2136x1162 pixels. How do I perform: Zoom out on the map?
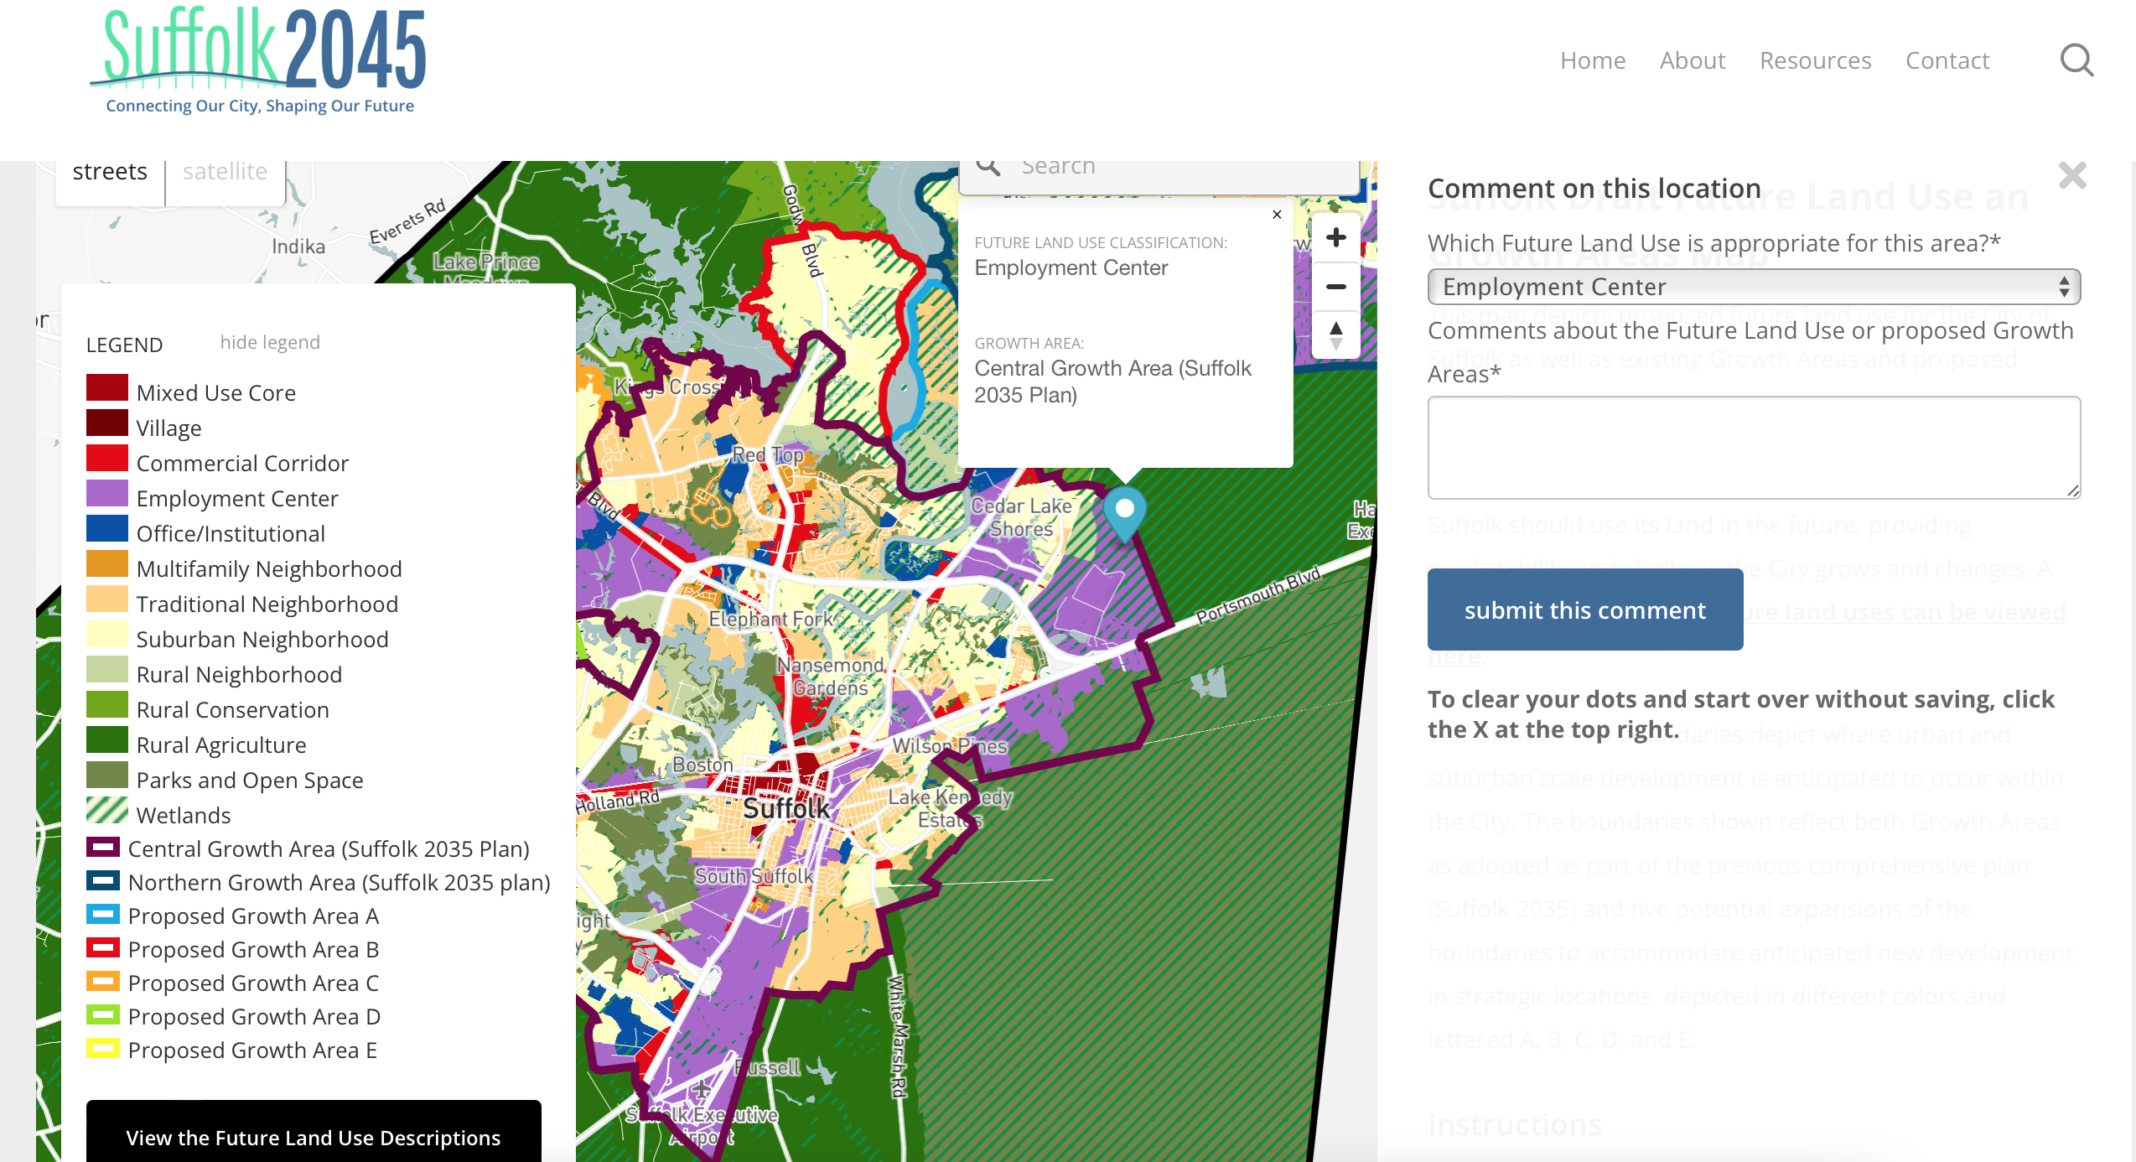[1335, 286]
